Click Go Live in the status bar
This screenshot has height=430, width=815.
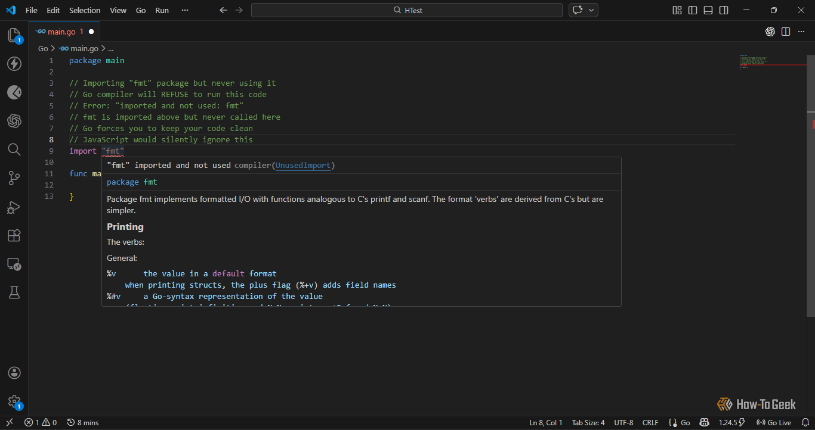tap(774, 423)
